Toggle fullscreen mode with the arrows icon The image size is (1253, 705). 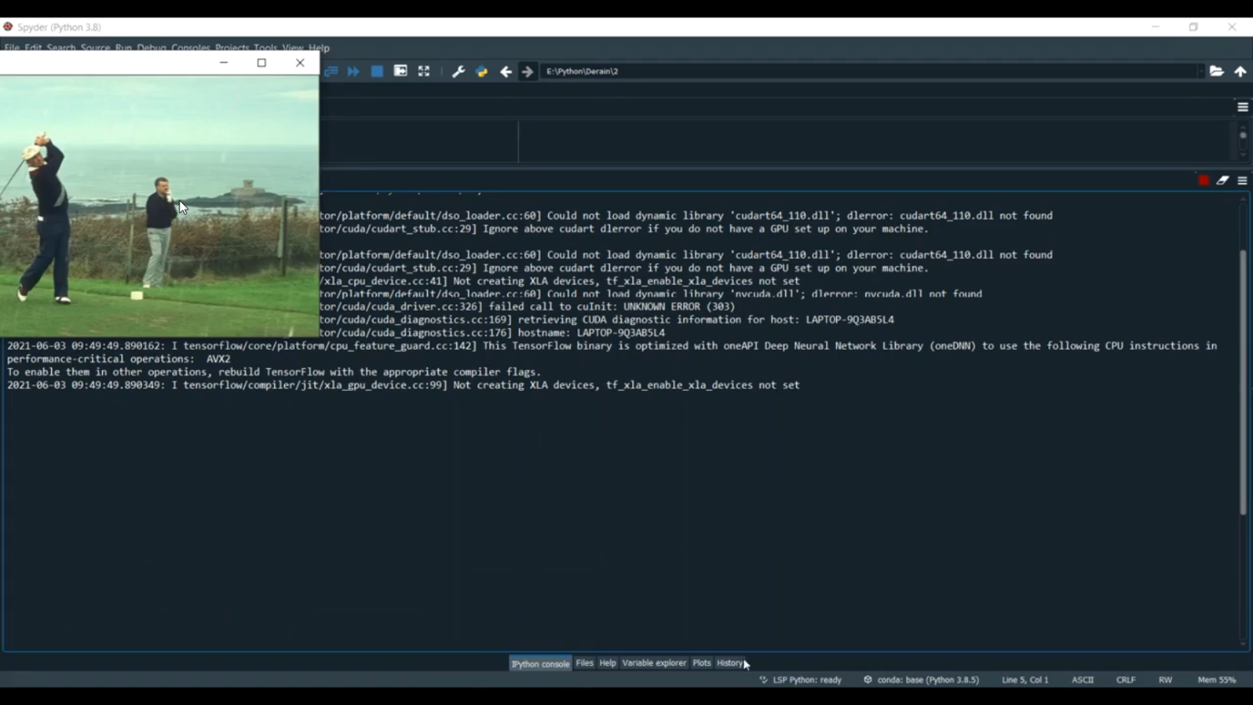424,72
